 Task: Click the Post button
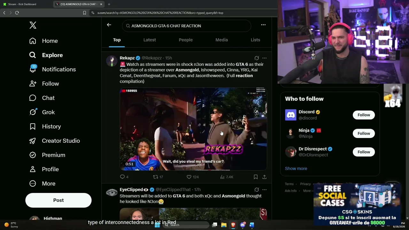(58, 200)
